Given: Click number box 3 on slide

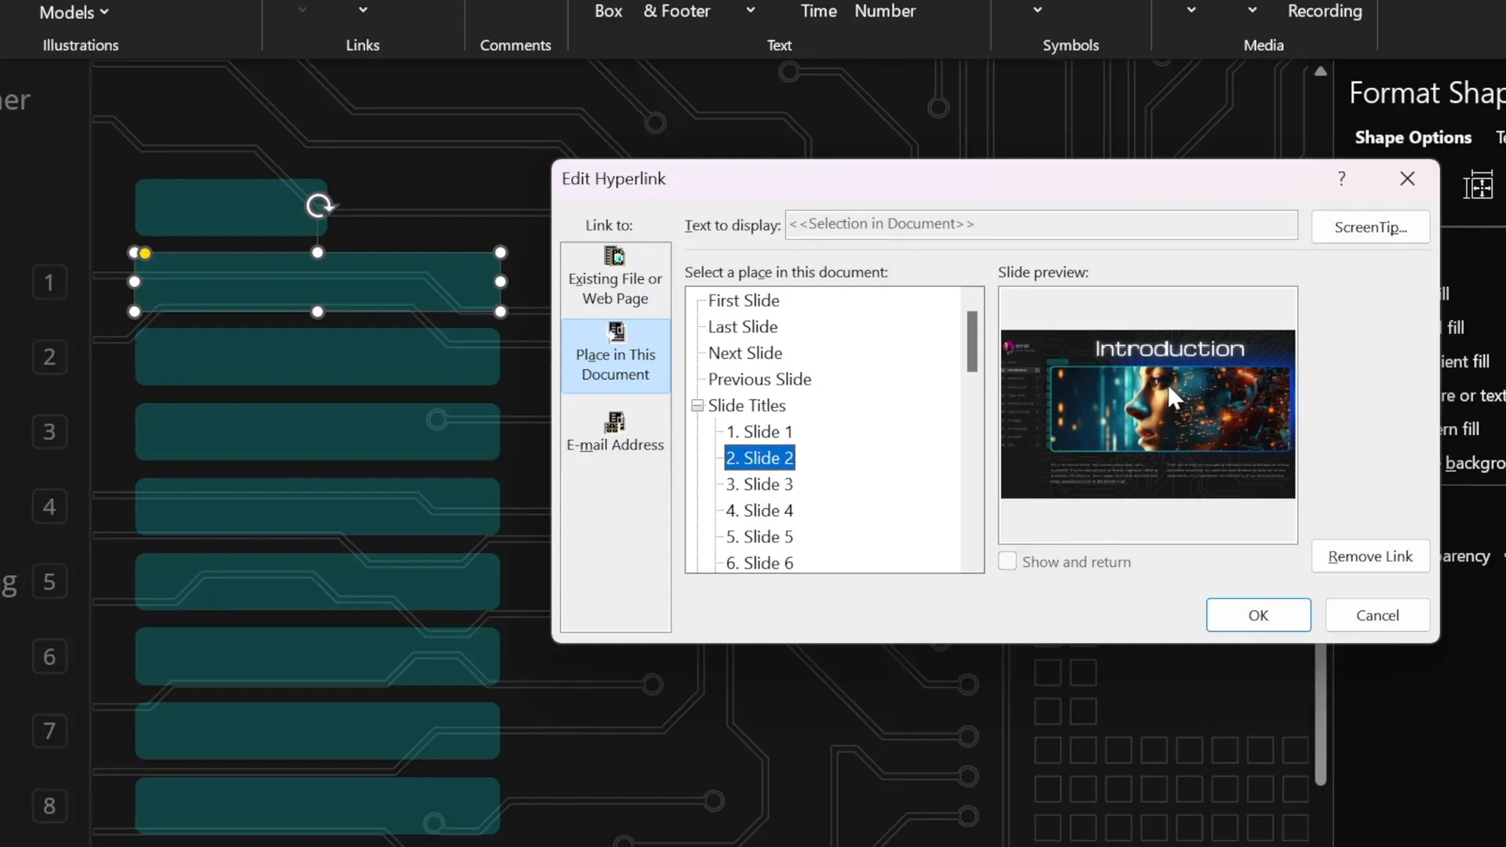Looking at the screenshot, I should 49,431.
